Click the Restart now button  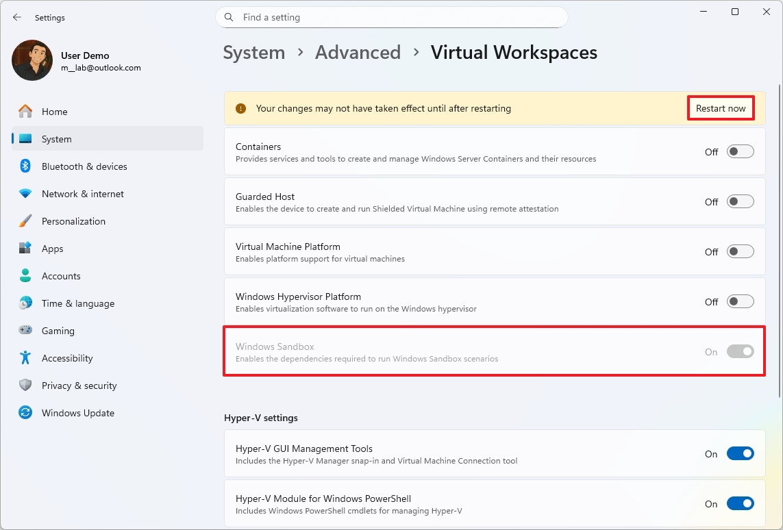click(720, 108)
